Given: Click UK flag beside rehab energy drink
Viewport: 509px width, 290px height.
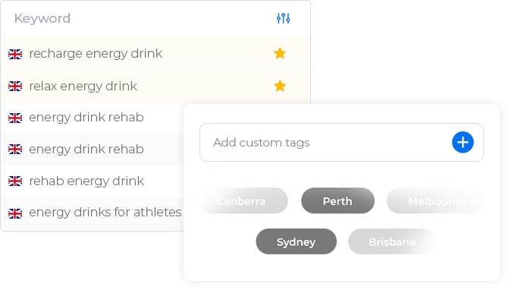Looking at the screenshot, I should [x=15, y=181].
